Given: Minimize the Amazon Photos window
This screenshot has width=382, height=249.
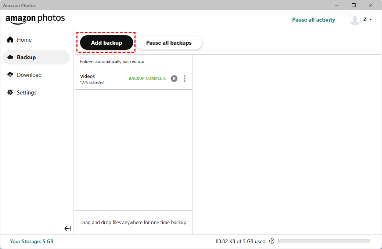Looking at the screenshot, I should click(337, 5).
